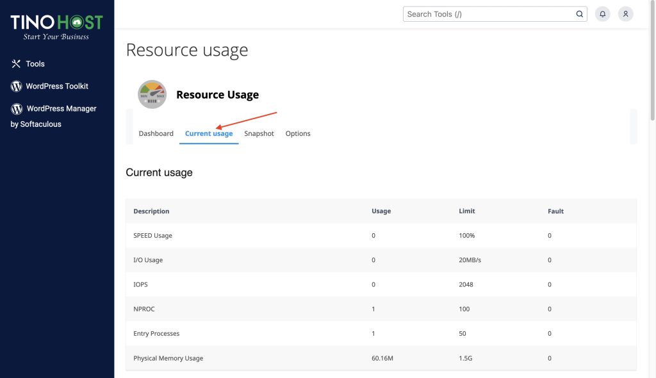The height and width of the screenshot is (378, 656).
Task: Click the Resource usage page title
Action: click(x=187, y=50)
